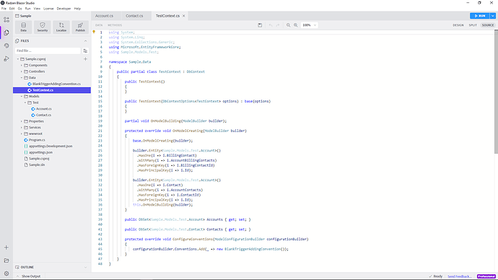Image resolution: width=498 pixels, height=280 pixels.
Task: Open the Developer menu
Action: [x=64, y=9]
